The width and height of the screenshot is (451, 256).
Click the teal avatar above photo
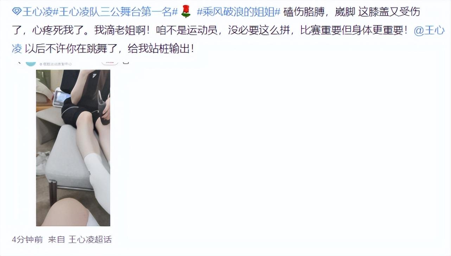pos(31,63)
